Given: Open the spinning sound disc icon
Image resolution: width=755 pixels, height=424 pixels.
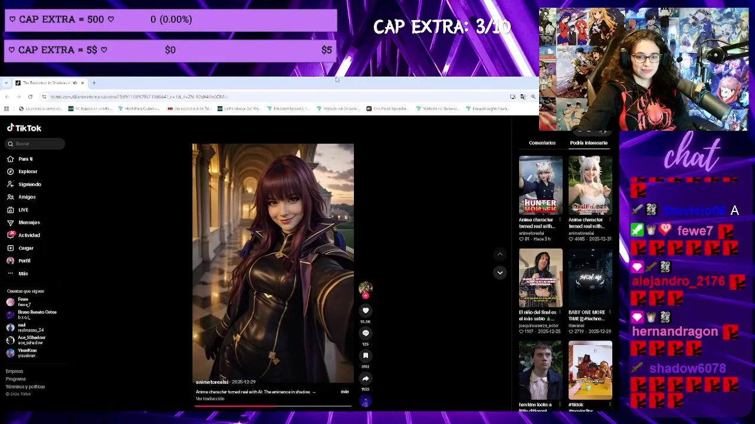Looking at the screenshot, I should tap(365, 401).
